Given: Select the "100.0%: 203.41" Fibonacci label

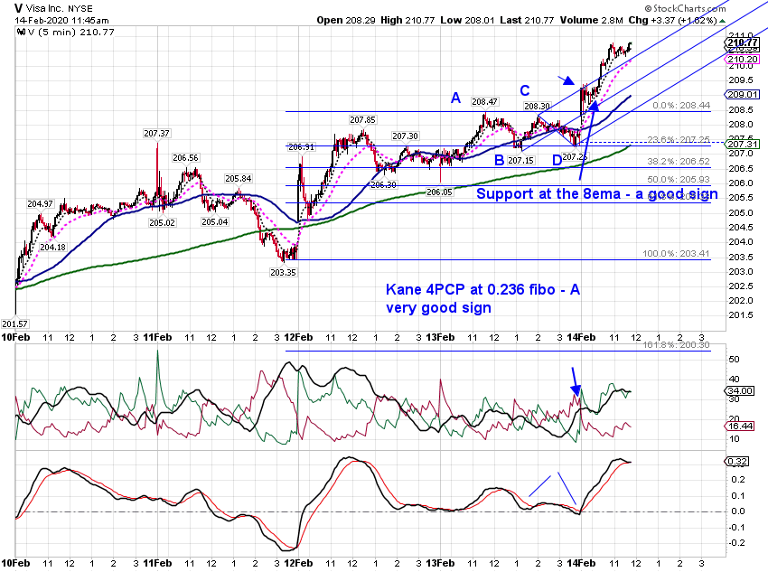Looking at the screenshot, I should pos(677,254).
